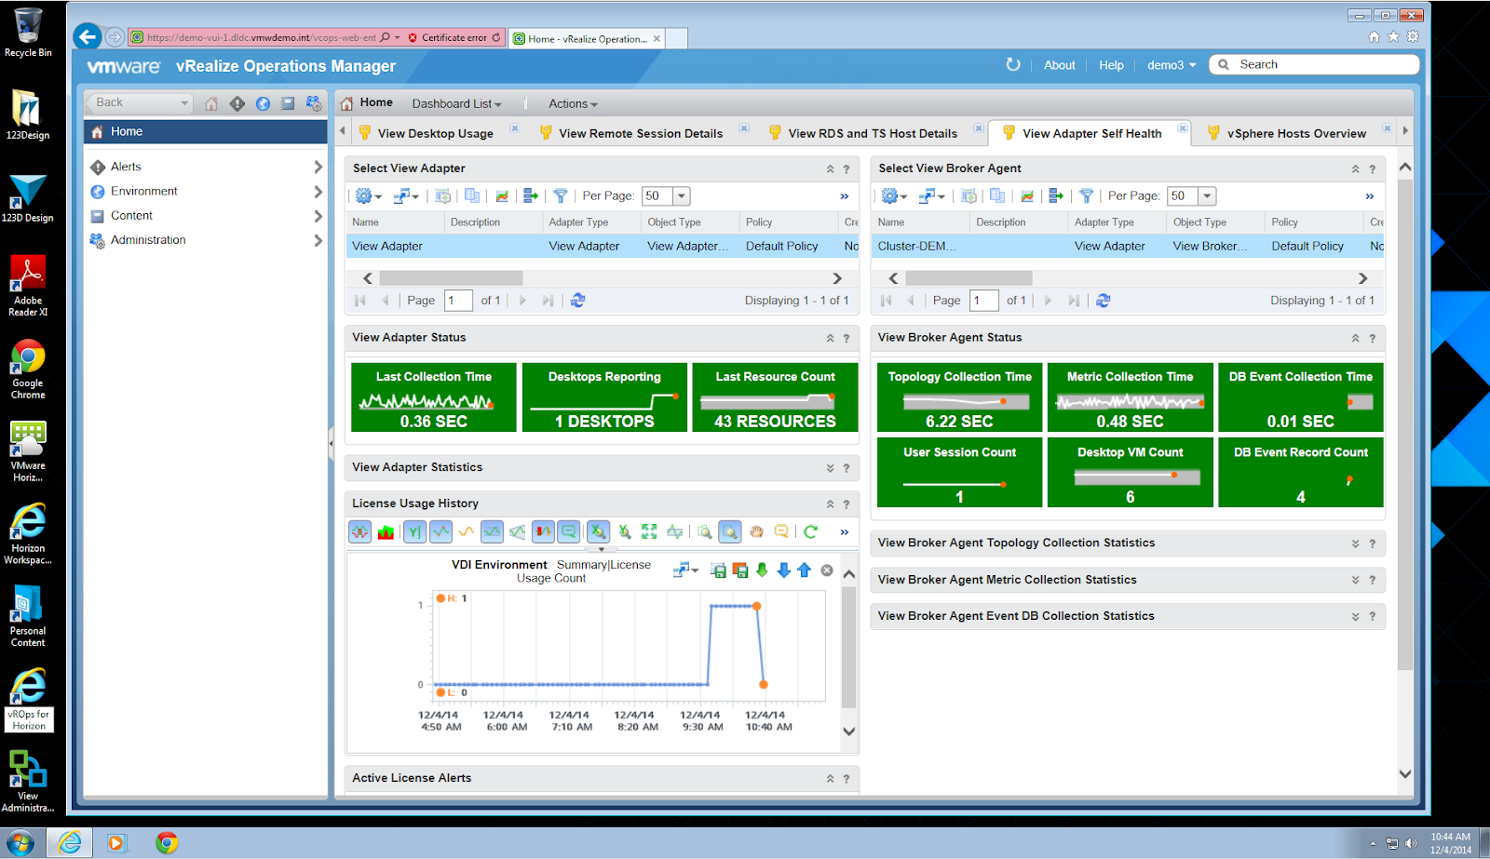Image resolution: width=1490 pixels, height=859 pixels.
Task: Refresh the Select View Broker Agent list
Action: point(1104,301)
